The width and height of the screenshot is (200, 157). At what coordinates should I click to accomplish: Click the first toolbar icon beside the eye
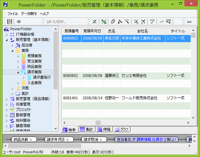pyautogui.click(x=10, y=22)
